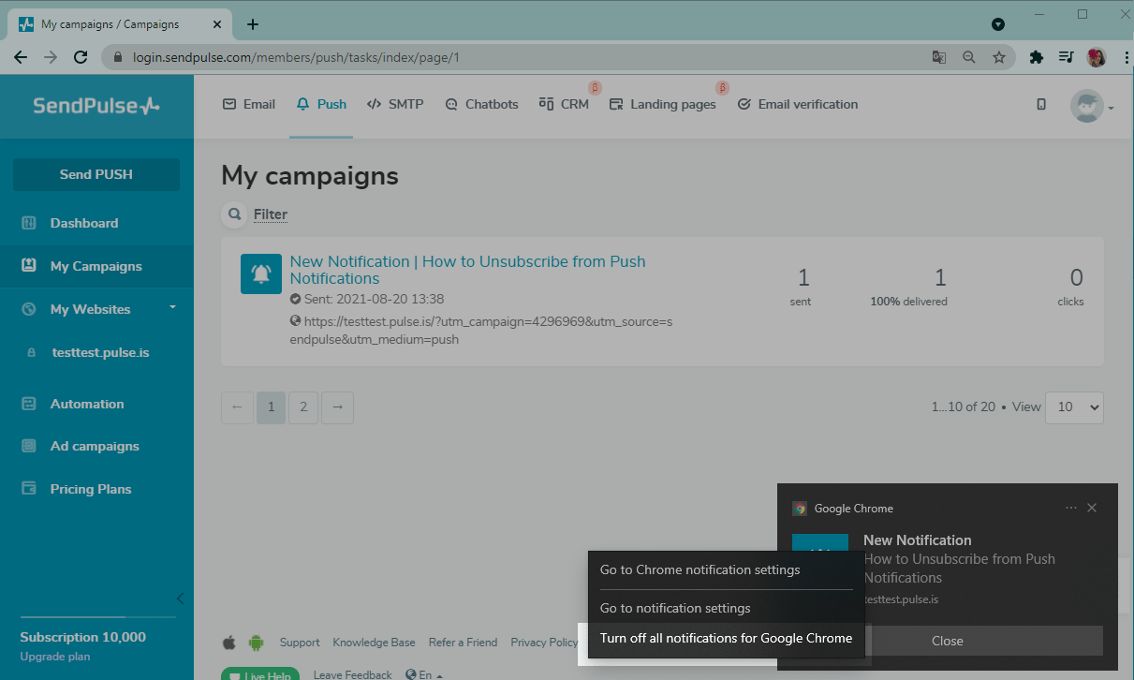
Task: Expand the My Websites submenu arrow
Action: click(172, 307)
